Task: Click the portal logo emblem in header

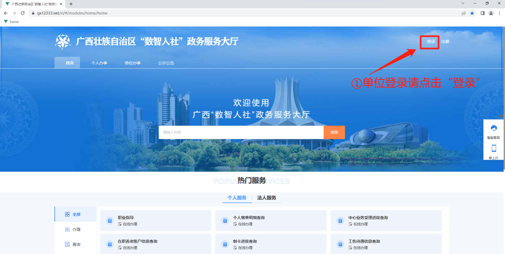Action: pyautogui.click(x=63, y=42)
